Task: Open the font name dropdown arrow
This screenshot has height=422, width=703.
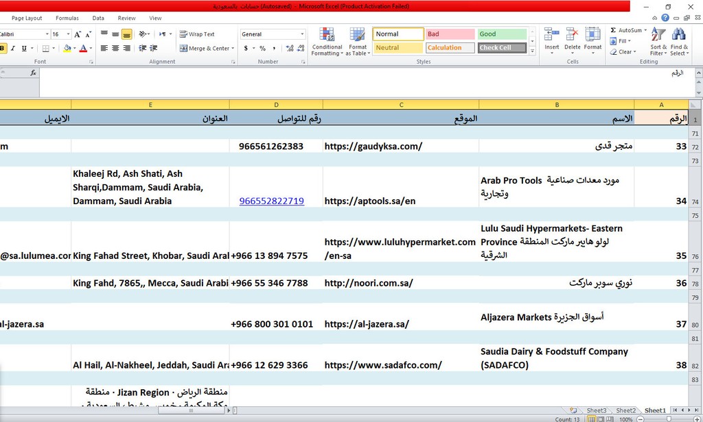Action: [x=47, y=34]
